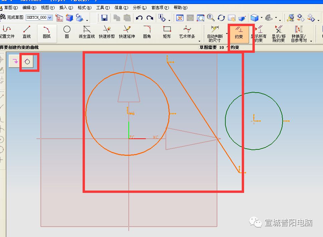Expand the curve toolbar options arrow after 艺术样条
This screenshot has height=237, width=323.
point(199,41)
